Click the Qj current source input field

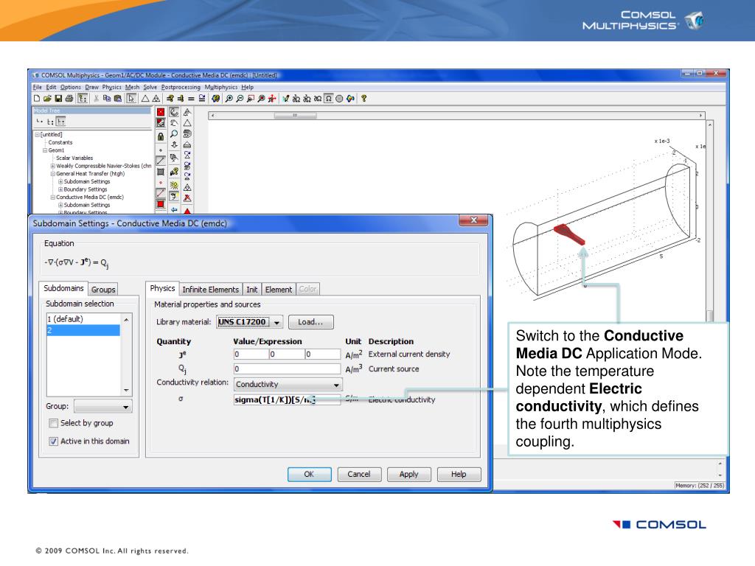[287, 369]
